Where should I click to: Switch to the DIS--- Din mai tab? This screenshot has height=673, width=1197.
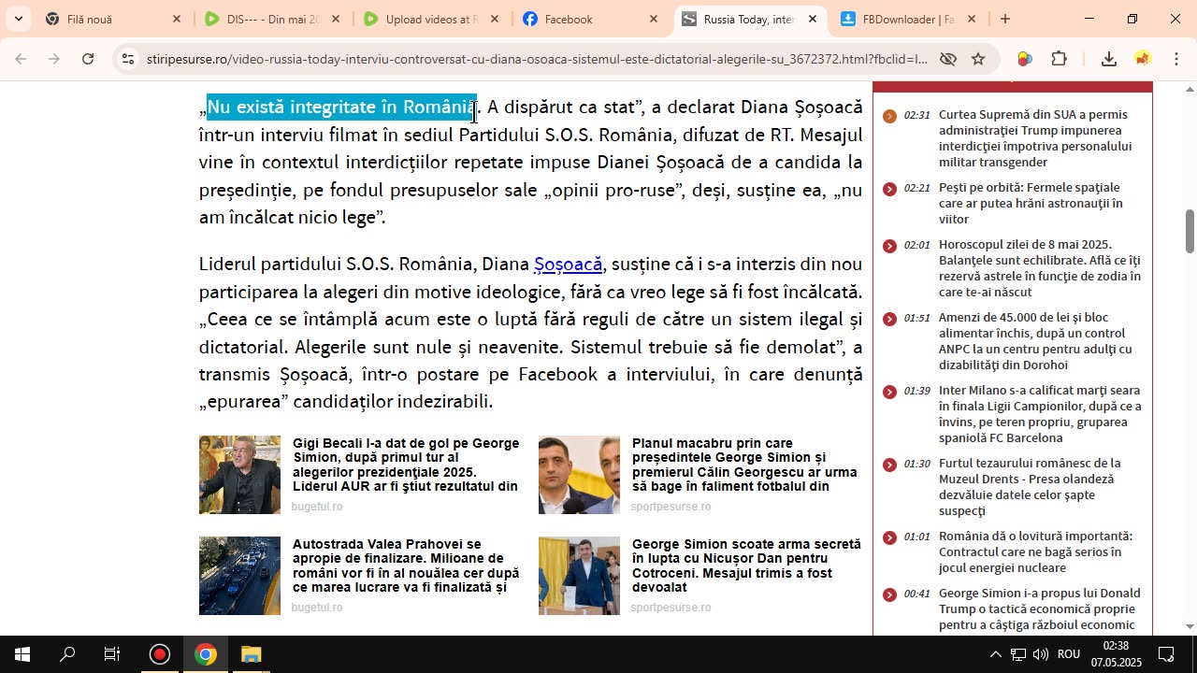point(271,19)
